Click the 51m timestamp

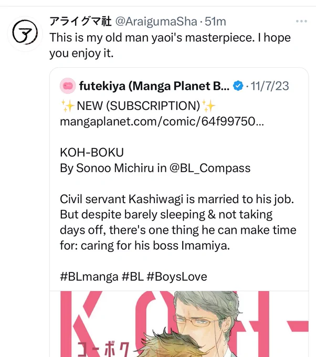point(215,22)
